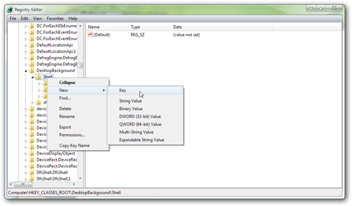
Task: Expand the DefaultLocationApi.1 key
Action: 26,52
